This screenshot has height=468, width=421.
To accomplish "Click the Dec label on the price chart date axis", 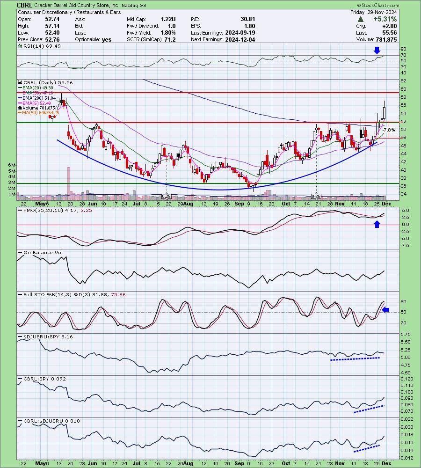I will tap(387, 204).
